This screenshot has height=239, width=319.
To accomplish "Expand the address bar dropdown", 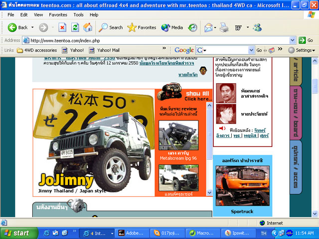I will click(293, 40).
